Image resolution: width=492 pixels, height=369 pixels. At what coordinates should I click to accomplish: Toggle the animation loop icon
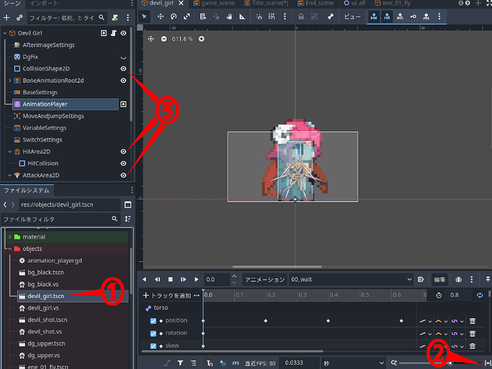click(479, 295)
